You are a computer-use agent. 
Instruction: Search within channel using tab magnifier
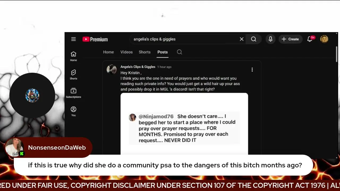coord(180,52)
